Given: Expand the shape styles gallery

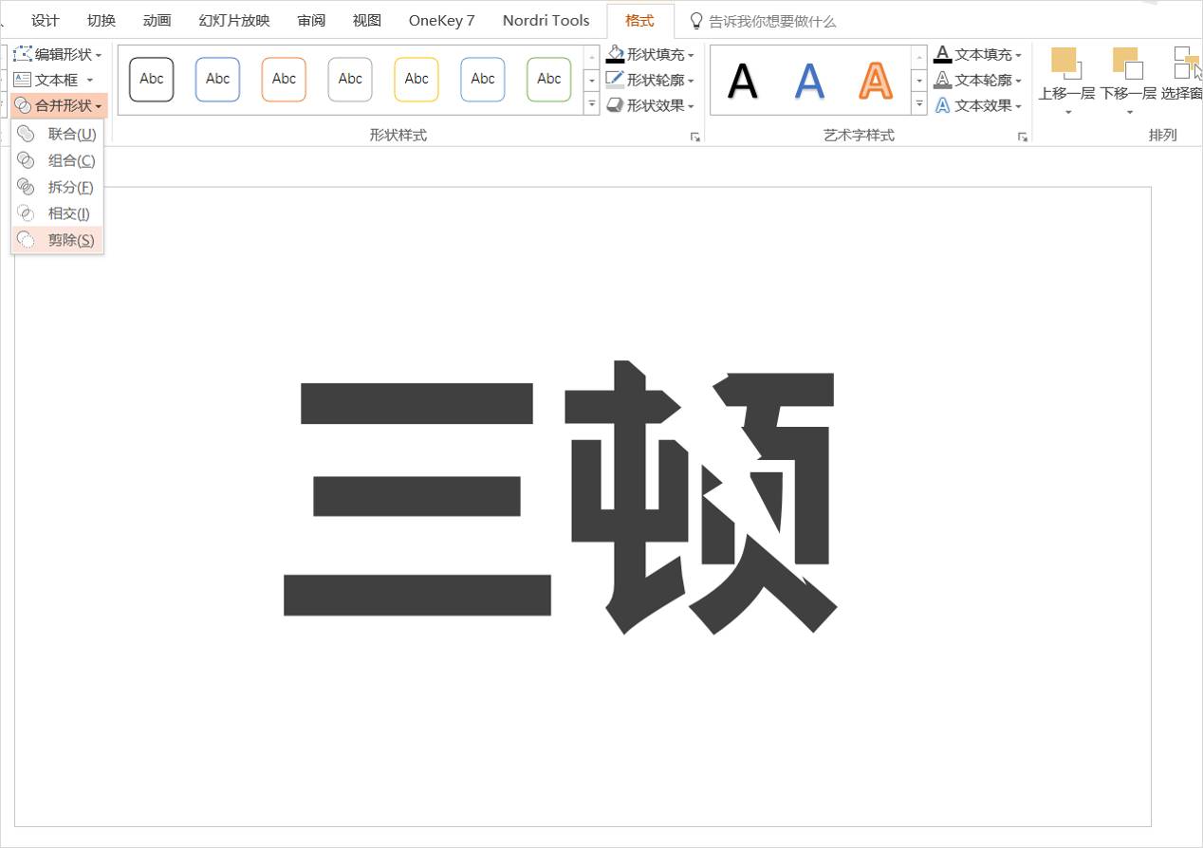Looking at the screenshot, I should tap(592, 104).
